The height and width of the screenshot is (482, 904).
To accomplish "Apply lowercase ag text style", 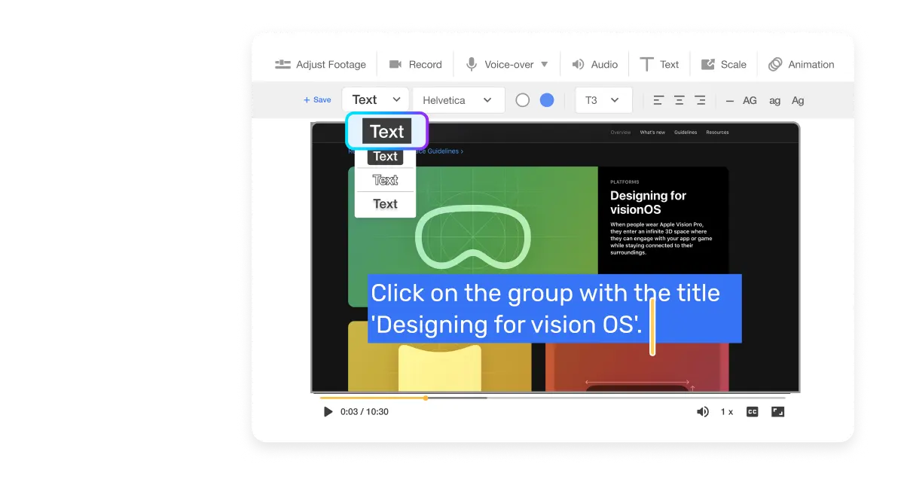I will tap(774, 99).
